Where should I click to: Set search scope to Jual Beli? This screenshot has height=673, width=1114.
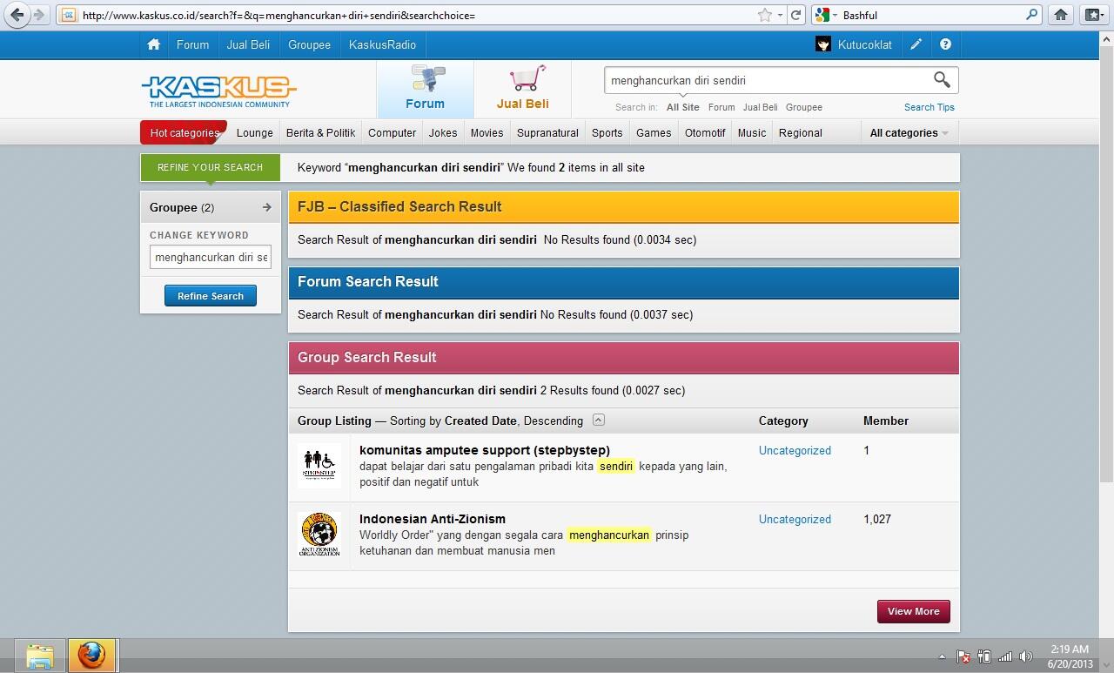pyautogui.click(x=760, y=107)
